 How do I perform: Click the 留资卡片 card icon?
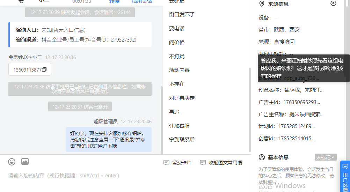(166, 163)
